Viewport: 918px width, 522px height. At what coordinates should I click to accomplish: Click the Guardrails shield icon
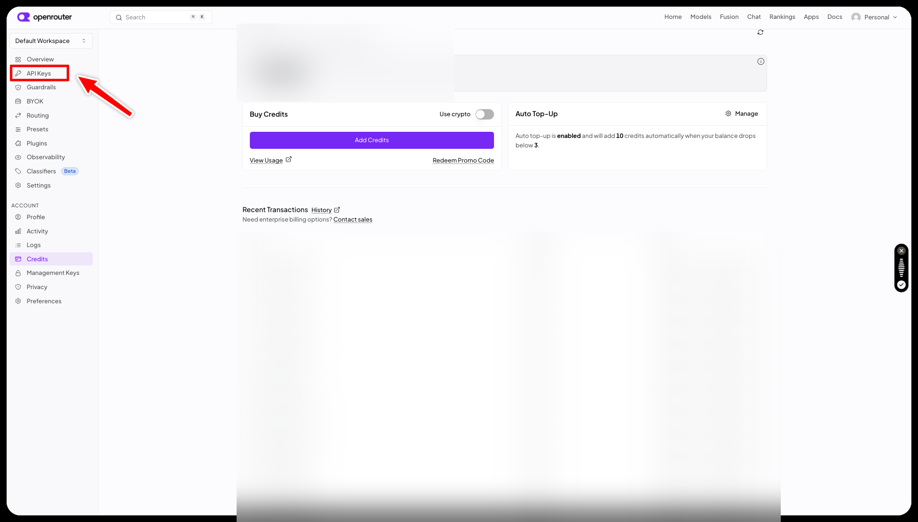pos(18,87)
